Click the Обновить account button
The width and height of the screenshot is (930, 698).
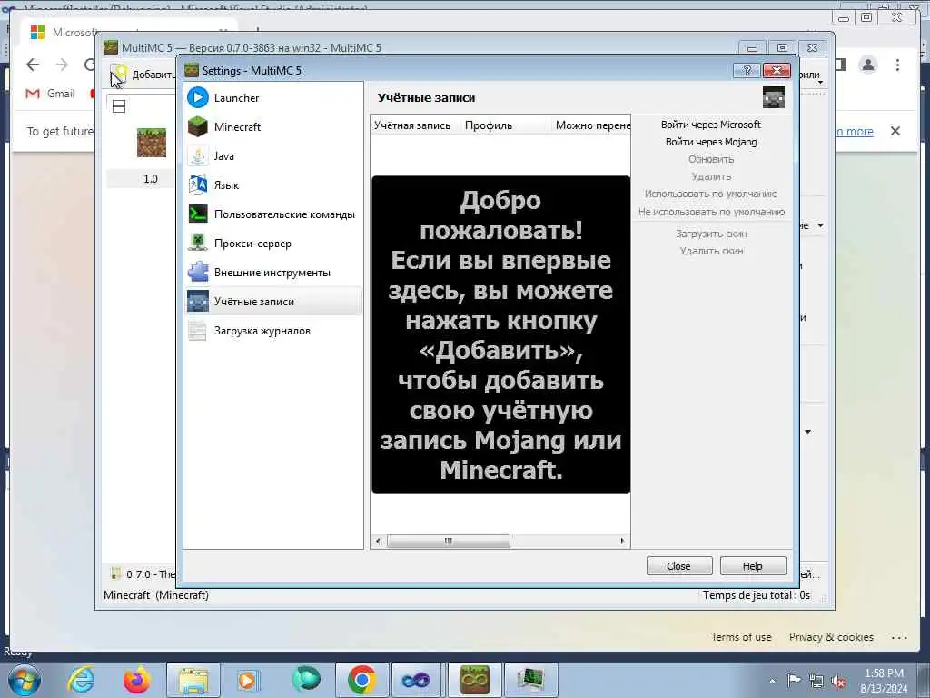click(711, 159)
